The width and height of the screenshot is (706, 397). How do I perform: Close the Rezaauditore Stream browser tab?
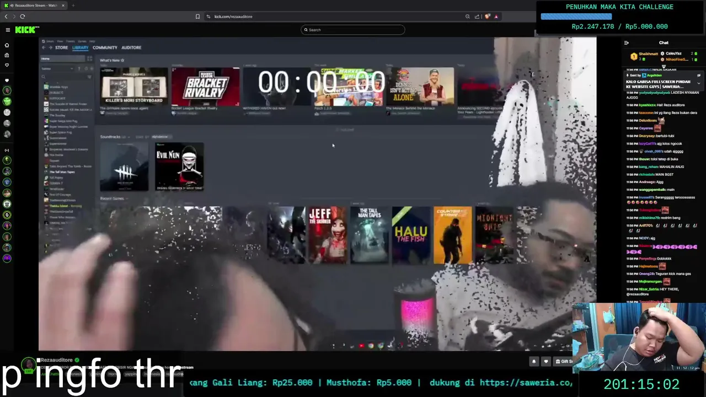63,6
